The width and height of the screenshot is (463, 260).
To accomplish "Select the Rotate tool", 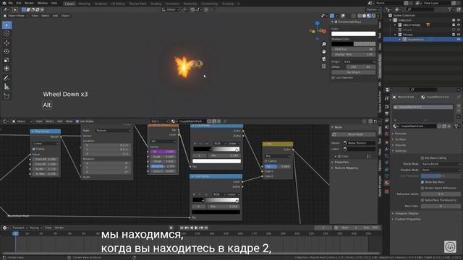I will (7, 51).
